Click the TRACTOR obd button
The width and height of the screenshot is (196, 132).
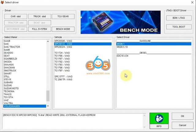[16, 23]
